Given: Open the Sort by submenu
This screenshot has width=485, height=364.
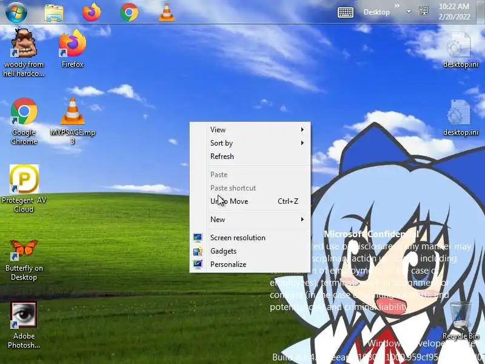Looking at the screenshot, I should 250,143.
